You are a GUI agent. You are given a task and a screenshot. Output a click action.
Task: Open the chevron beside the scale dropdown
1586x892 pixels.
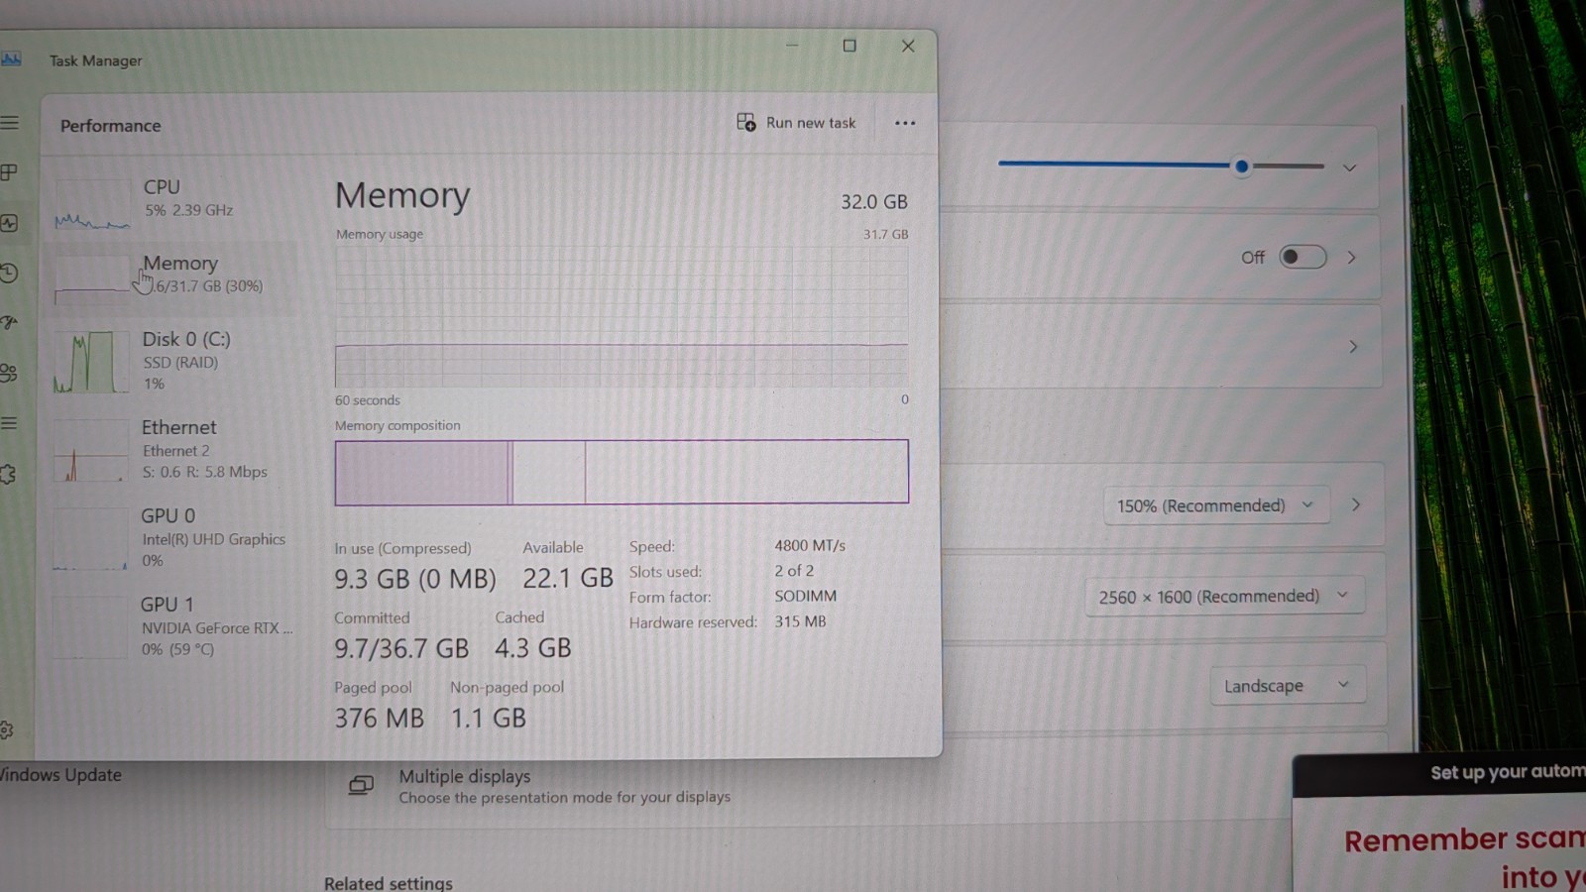pyautogui.click(x=1356, y=505)
